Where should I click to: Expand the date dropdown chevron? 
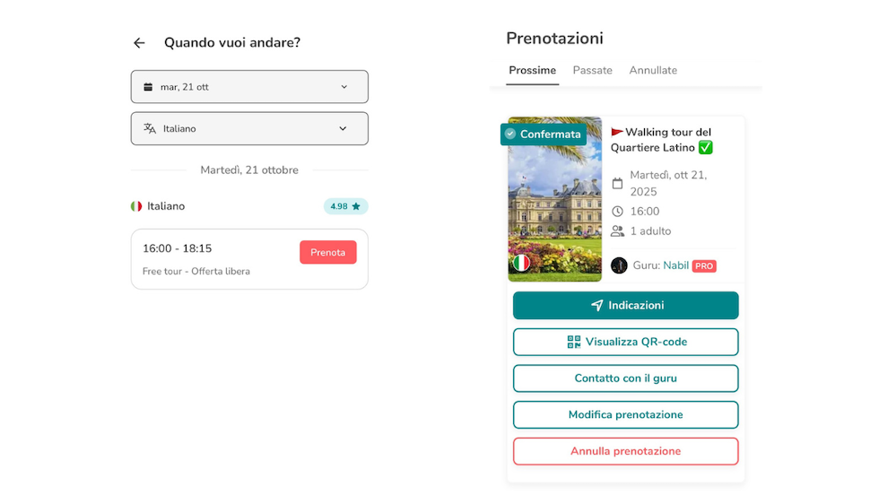(x=344, y=87)
